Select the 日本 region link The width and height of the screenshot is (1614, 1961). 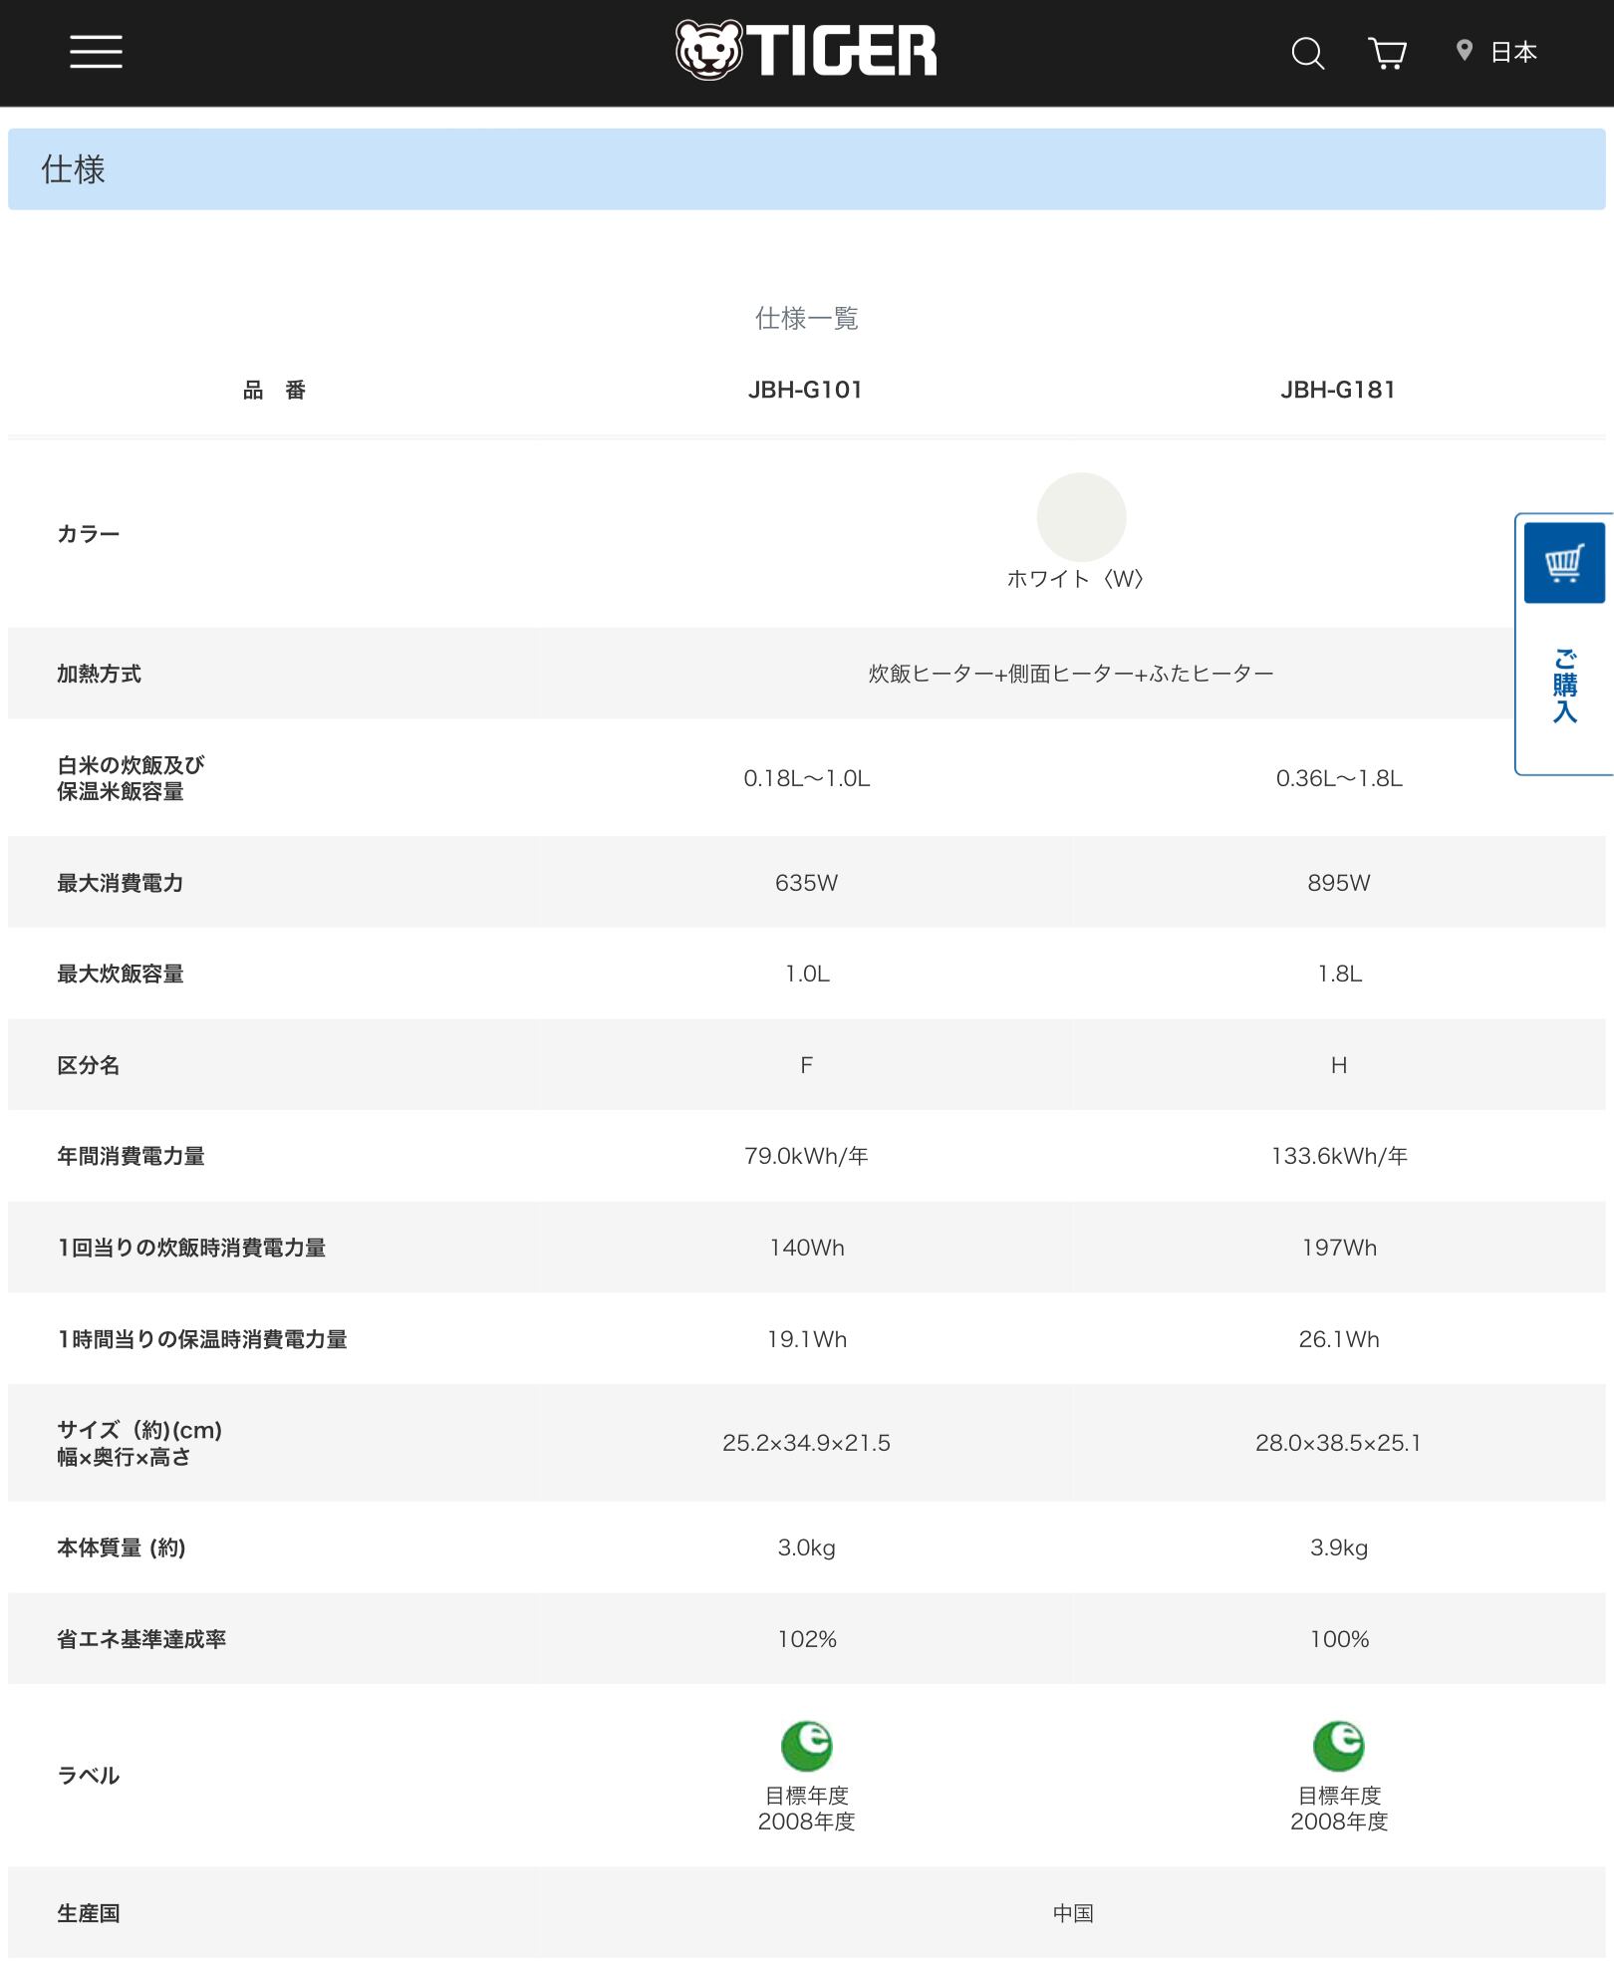point(1513,52)
